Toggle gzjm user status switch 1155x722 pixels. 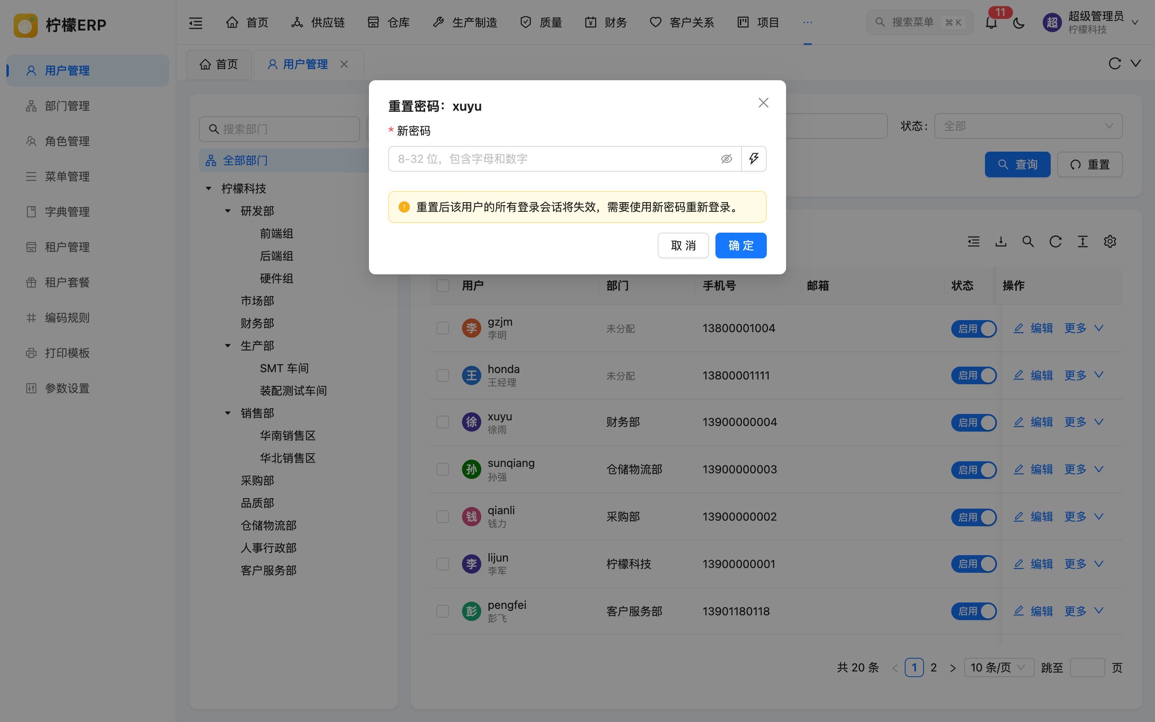974,329
